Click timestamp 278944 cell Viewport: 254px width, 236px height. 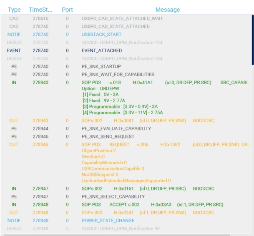click(40, 128)
